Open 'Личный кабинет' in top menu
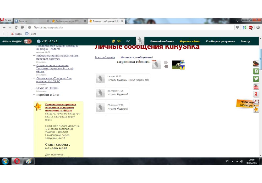This screenshot has width=262, height=183. point(162,41)
